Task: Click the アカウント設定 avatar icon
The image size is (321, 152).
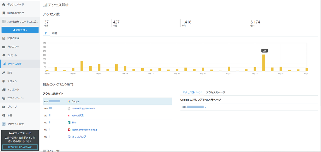Action: click(x=4, y=124)
